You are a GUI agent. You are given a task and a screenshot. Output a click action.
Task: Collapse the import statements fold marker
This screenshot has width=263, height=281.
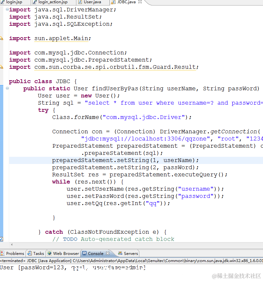(x=7, y=9)
